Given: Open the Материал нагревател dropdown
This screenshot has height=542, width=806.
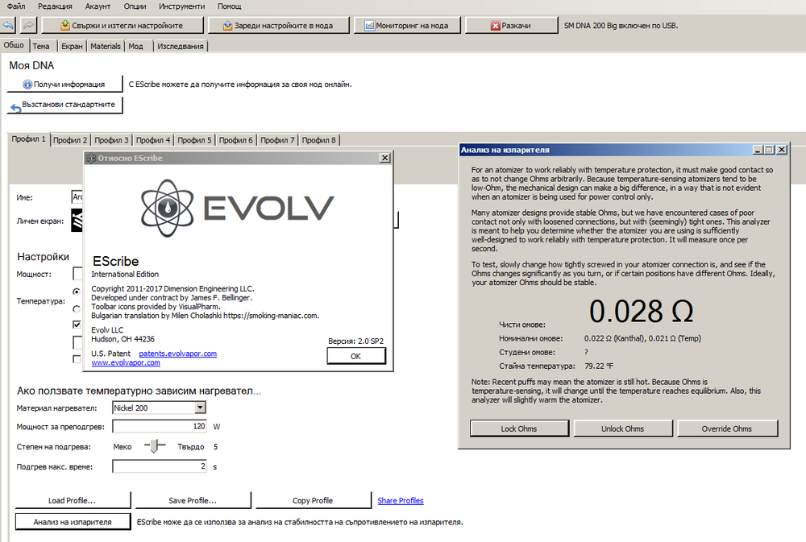Looking at the screenshot, I should point(160,408).
